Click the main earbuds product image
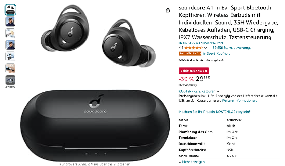The height and width of the screenshot is (166, 285). tap(95, 83)
